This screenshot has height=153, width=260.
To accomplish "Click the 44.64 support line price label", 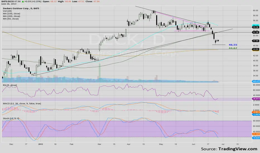I will [256, 49].
